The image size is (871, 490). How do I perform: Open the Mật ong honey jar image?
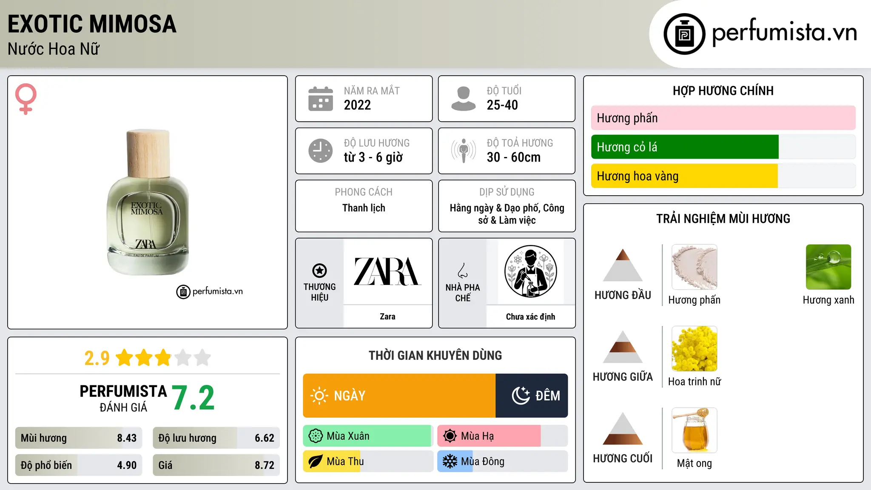(695, 430)
